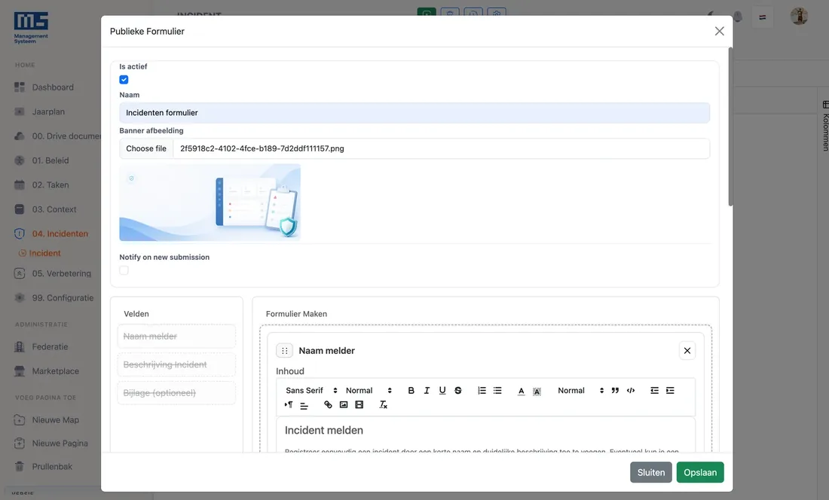Screen dimensions: 829x500
Task: Open the Kolommen side panel
Action: pos(824,126)
